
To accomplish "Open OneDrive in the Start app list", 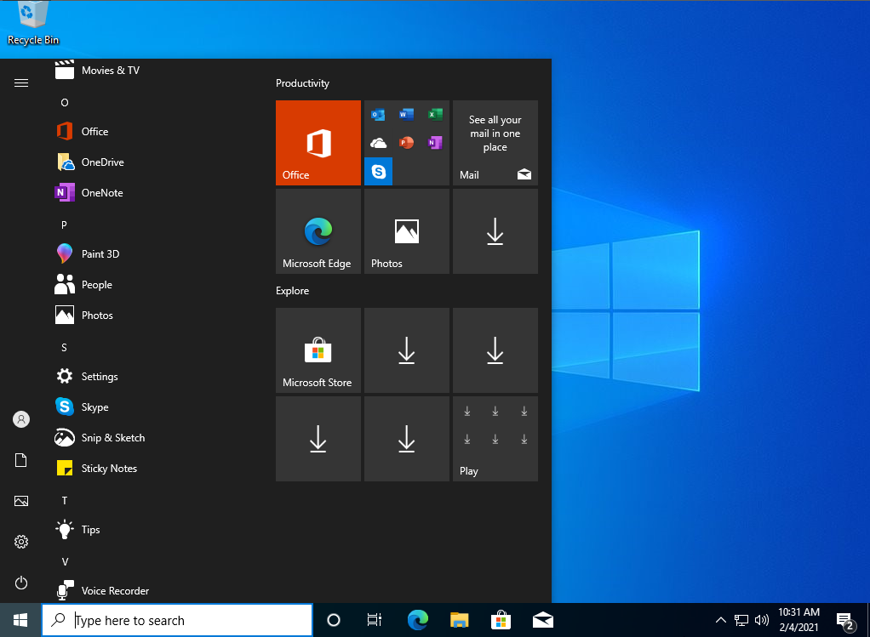I will pyautogui.click(x=150, y=162).
